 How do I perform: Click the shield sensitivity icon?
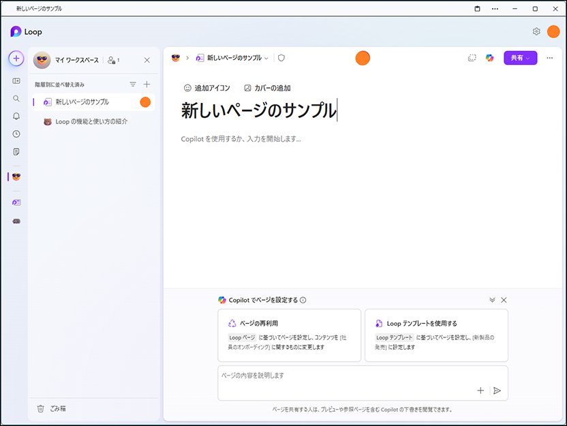click(281, 58)
